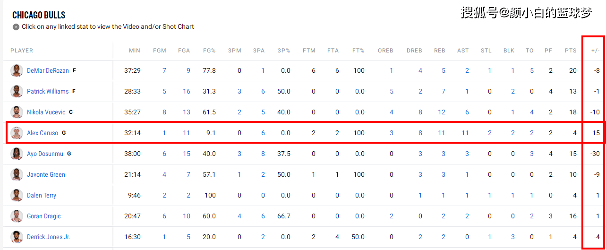View Alex Caruso's 11 assists stat
Image resolution: width=606 pixels, height=250 pixels.
tap(465, 133)
